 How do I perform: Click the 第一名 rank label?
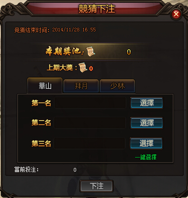[x=41, y=103]
